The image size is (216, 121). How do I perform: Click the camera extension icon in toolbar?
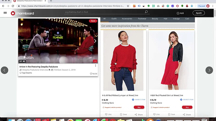158,6
